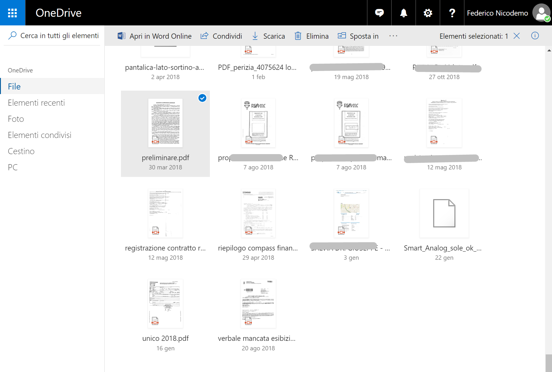The height and width of the screenshot is (372, 552).
Task: Open RE/MAX document ending 'ma...'
Action: click(351, 123)
